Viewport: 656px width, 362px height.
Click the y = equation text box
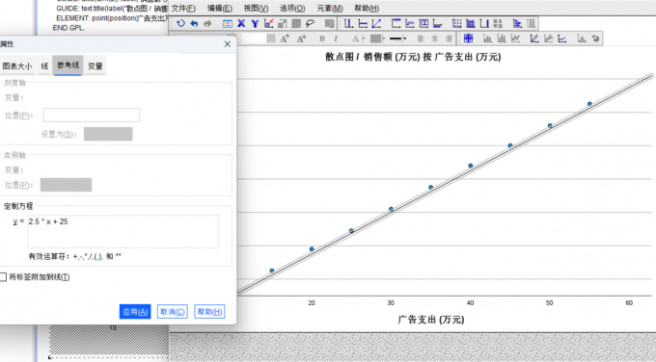(123, 231)
